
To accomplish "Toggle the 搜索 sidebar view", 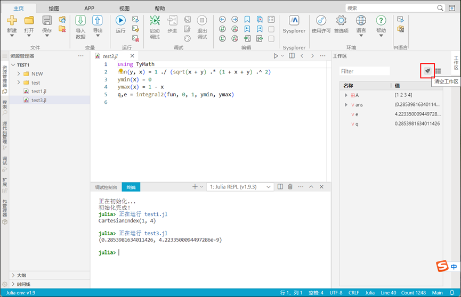I will (5, 108).
